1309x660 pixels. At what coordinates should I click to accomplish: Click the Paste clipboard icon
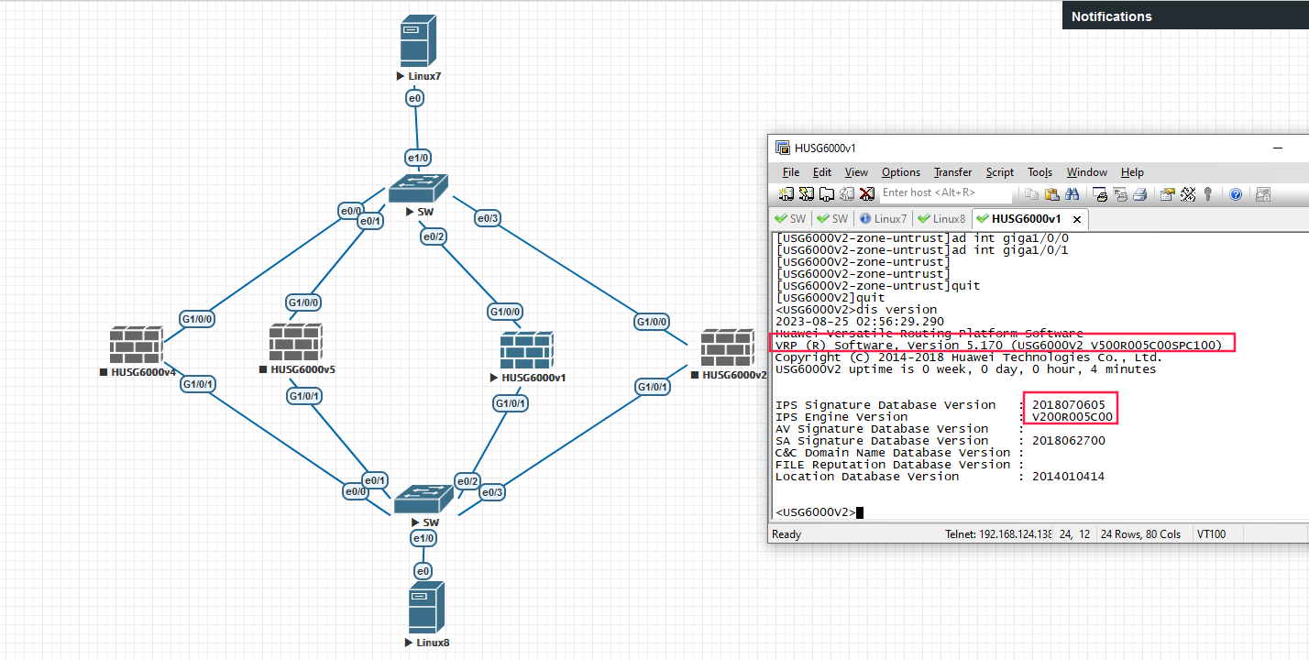click(x=1051, y=193)
